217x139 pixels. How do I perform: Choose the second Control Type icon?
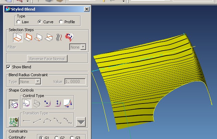37,103
